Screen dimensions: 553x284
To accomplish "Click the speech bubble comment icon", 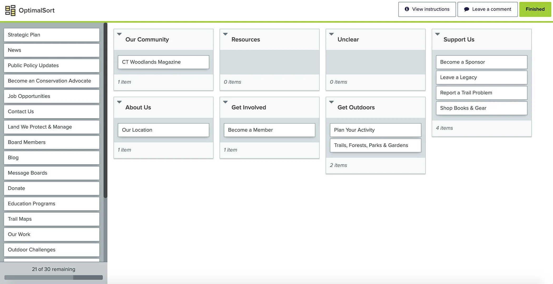I will 466,9.
